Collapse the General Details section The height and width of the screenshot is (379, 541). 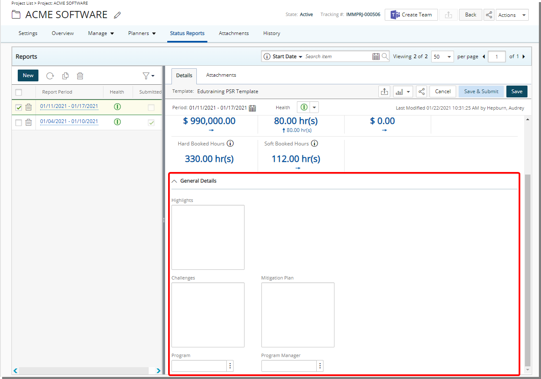click(174, 181)
